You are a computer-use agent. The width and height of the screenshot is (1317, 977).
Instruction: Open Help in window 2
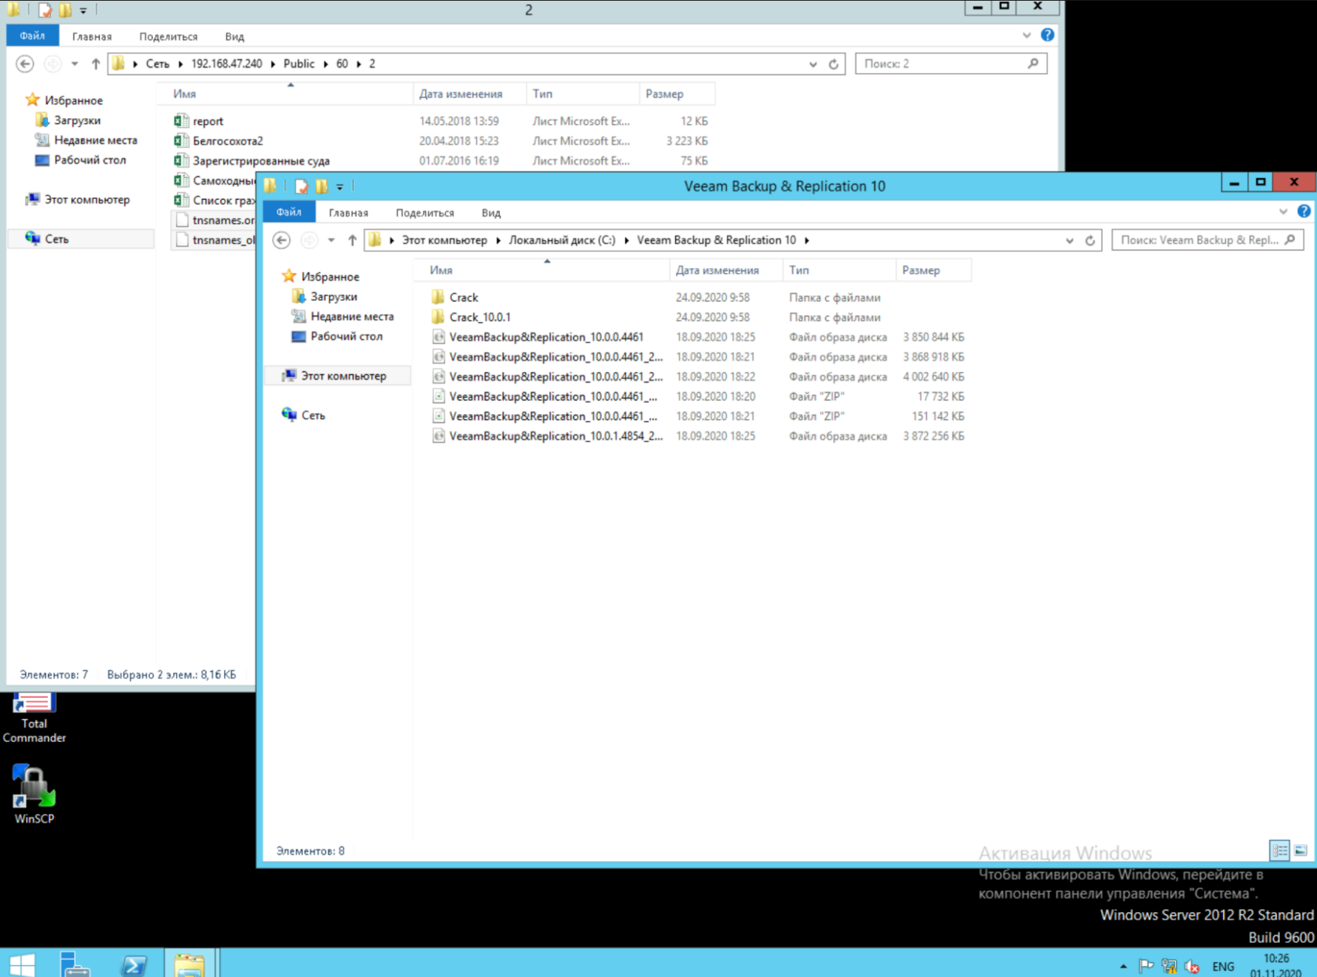[x=1047, y=35]
